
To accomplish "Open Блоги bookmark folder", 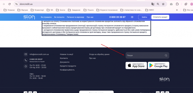I will click(61, 10).
